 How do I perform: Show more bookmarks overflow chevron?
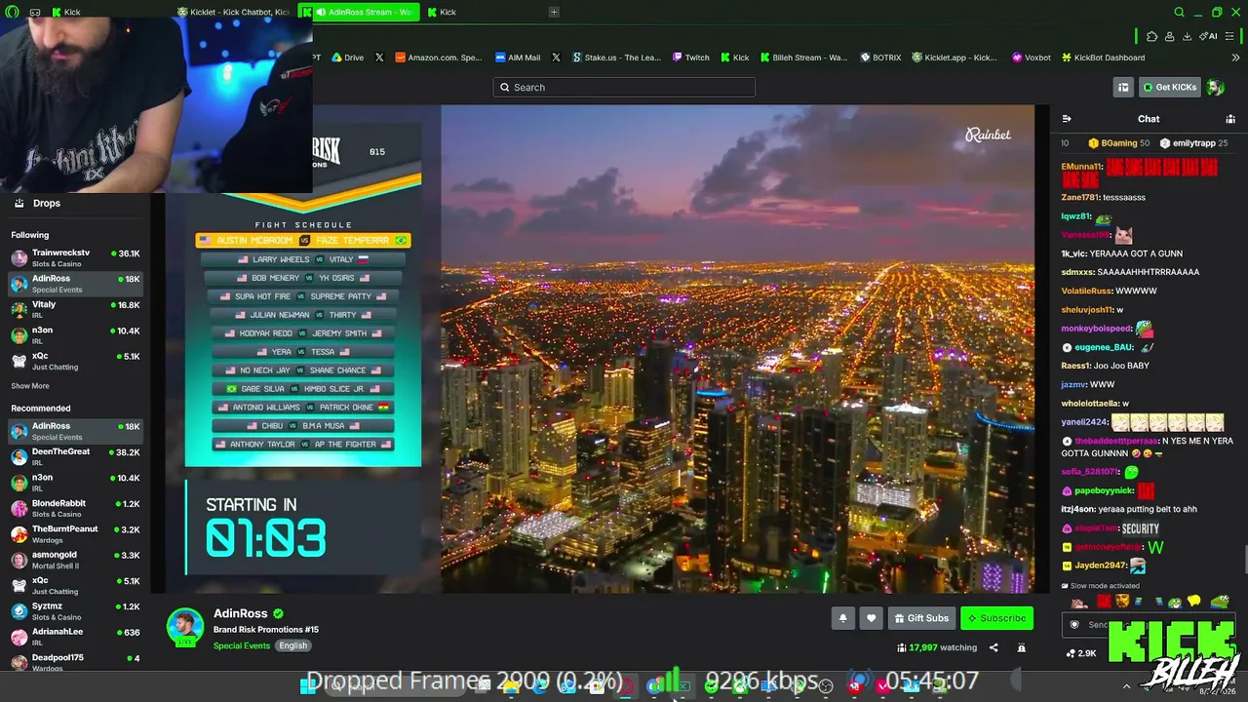pos(1236,58)
